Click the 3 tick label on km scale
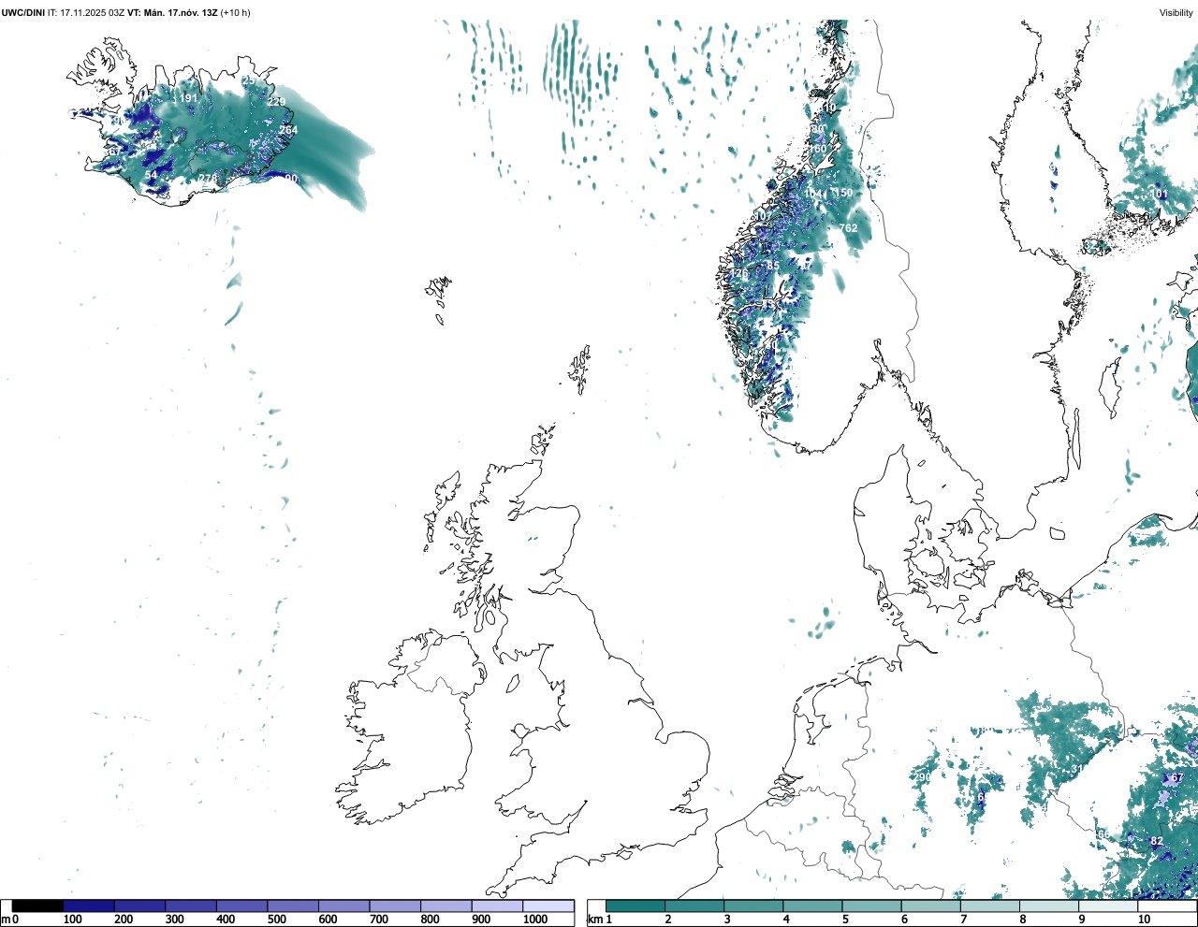The width and height of the screenshot is (1198, 927). (x=727, y=920)
